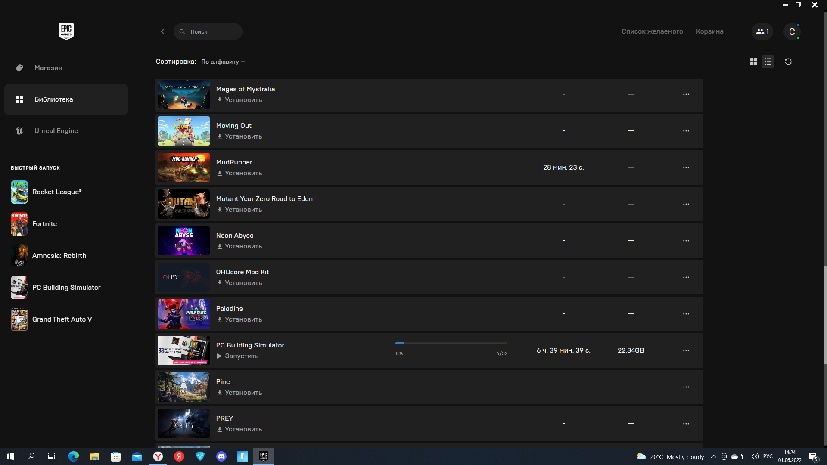Install Moving Out
Viewport: 827px width, 465px height.
click(x=239, y=136)
